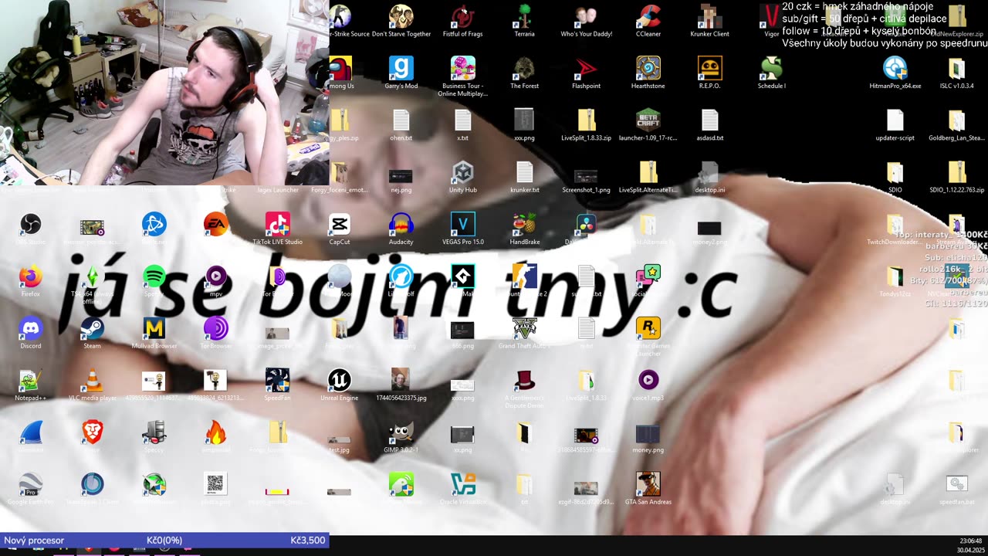Click the ISLC v1.0.3.4 folder
Viewport: 988px width, 556px height.
tap(957, 72)
